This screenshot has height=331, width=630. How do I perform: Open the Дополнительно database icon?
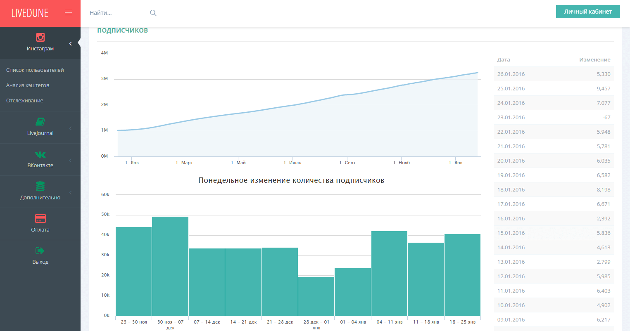tap(40, 187)
